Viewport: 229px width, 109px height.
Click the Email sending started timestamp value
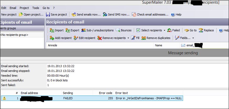[x=61, y=66]
